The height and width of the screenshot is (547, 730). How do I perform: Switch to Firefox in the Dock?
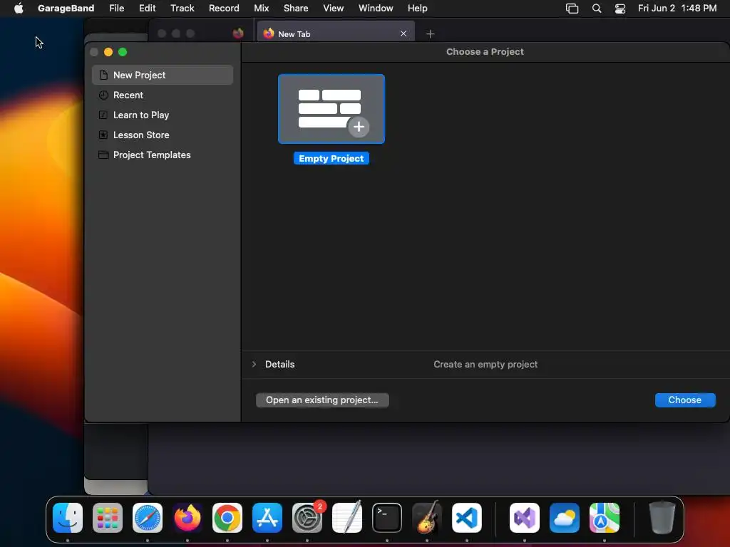coord(187,518)
